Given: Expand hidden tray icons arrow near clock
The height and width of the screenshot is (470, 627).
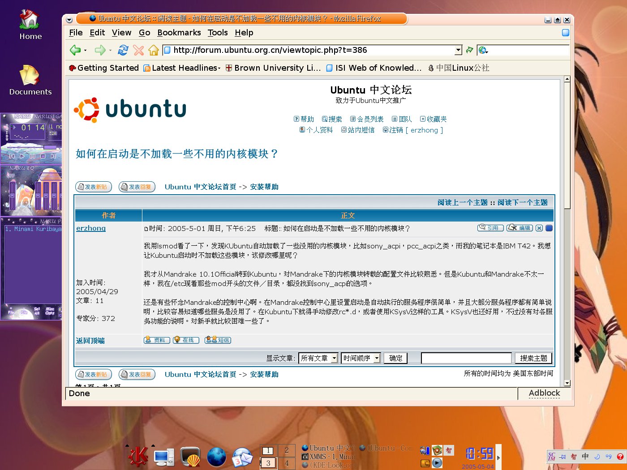Looking at the screenshot, I should (x=498, y=457).
